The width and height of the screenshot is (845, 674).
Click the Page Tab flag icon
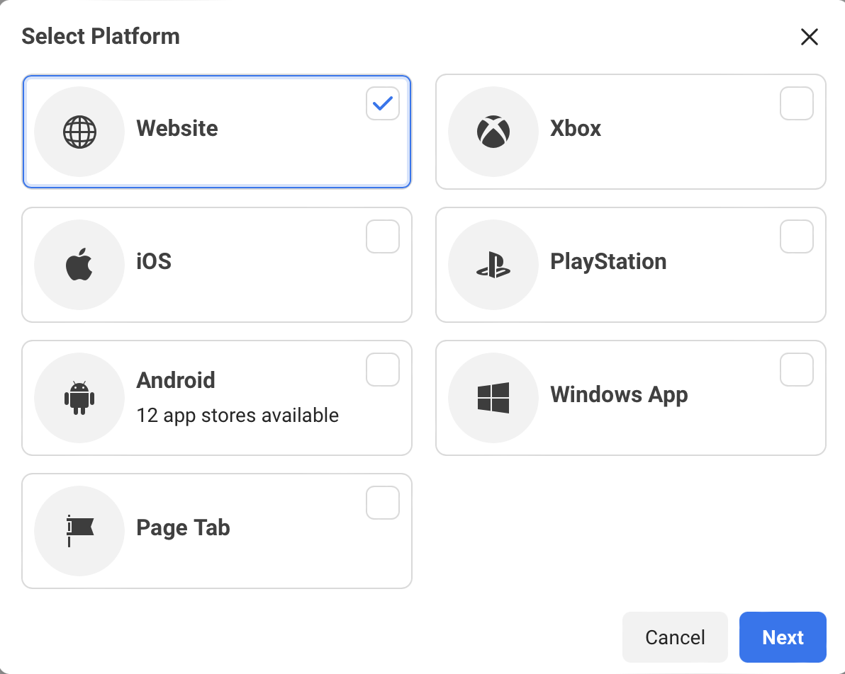point(80,531)
